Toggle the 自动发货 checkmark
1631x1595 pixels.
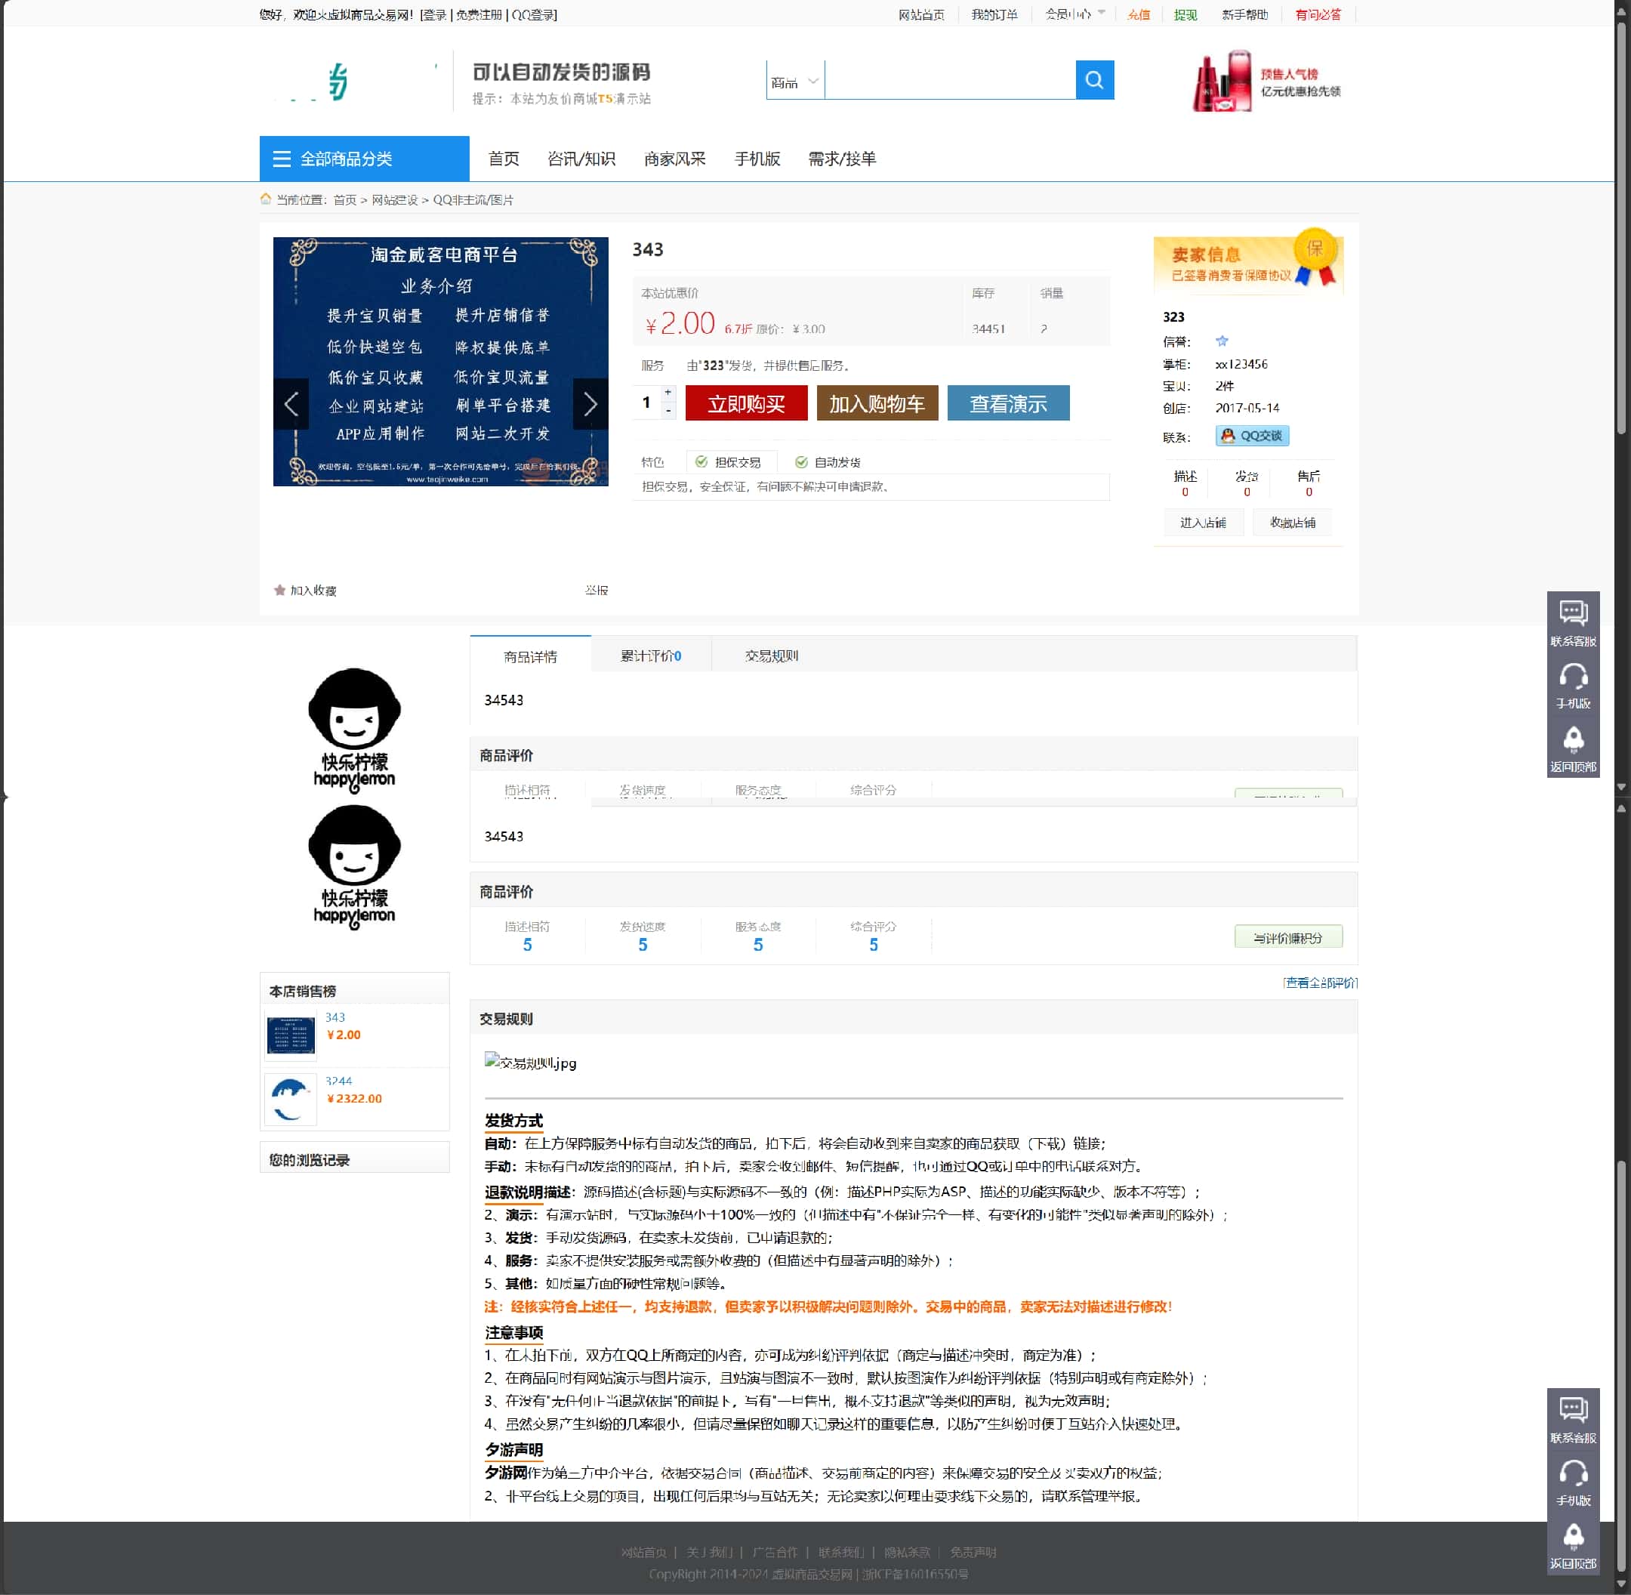(x=803, y=461)
